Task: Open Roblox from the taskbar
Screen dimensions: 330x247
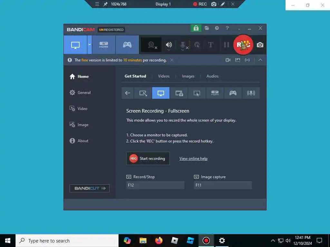Action: point(174,241)
